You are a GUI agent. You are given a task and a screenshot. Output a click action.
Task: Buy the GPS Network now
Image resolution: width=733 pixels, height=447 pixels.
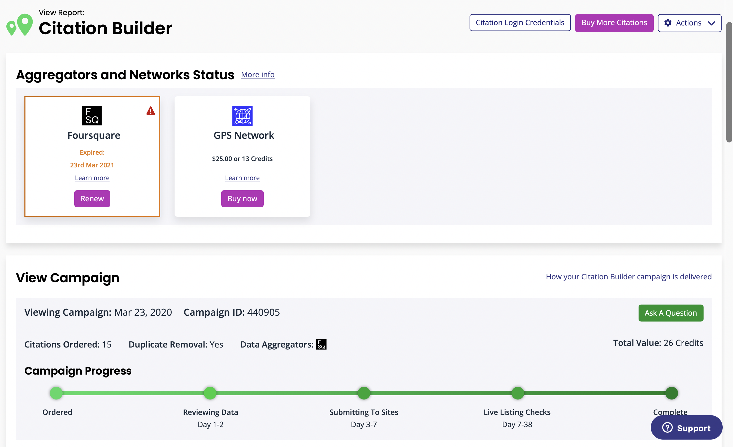click(242, 199)
